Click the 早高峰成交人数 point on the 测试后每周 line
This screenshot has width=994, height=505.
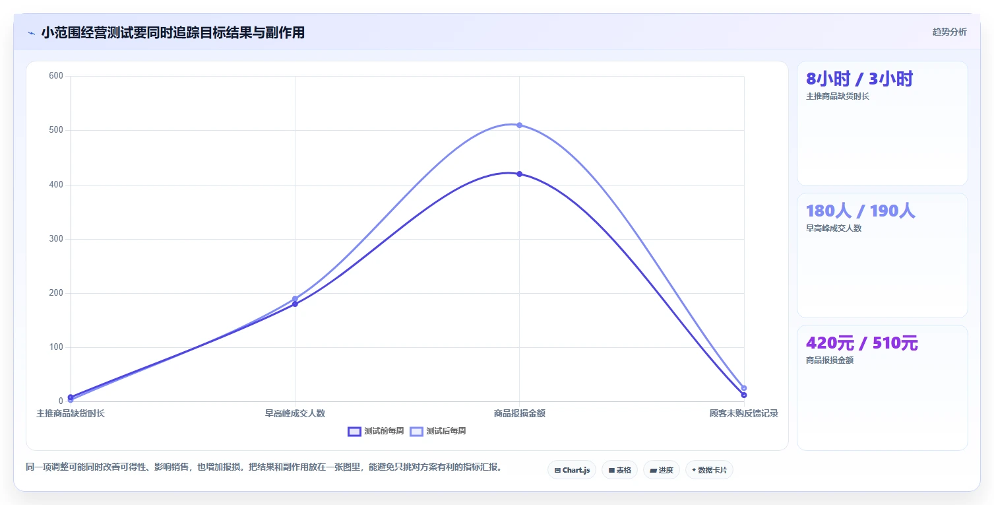(x=295, y=298)
